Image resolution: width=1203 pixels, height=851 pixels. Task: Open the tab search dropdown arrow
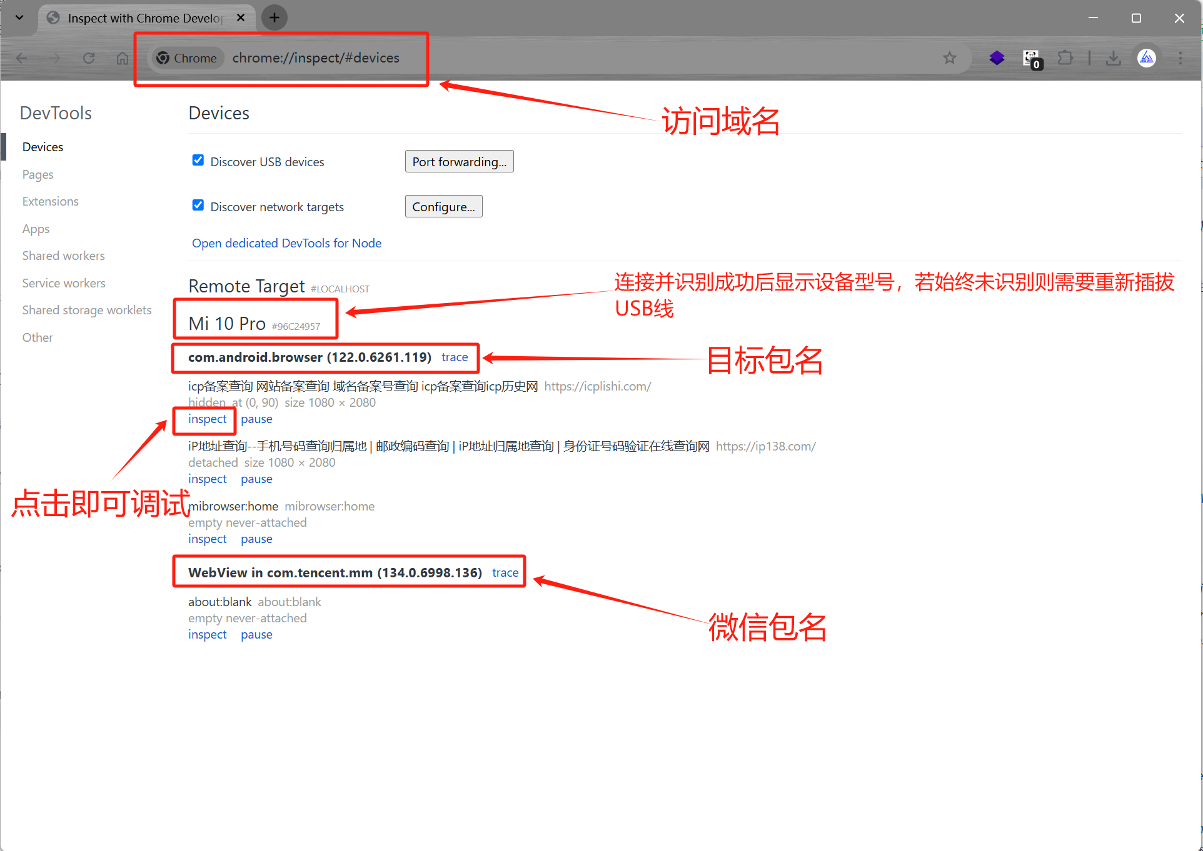click(19, 17)
